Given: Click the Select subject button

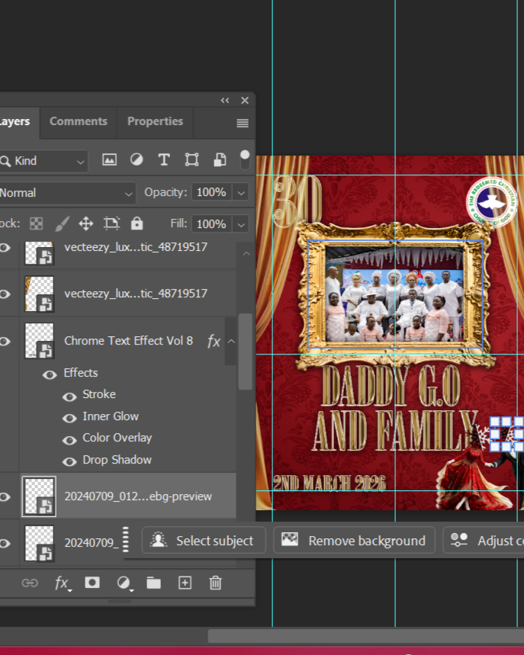Looking at the screenshot, I should 204,540.
